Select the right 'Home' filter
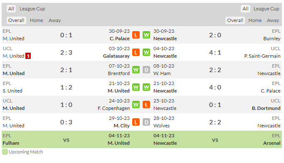The image size is (284, 163). tap(255, 20)
